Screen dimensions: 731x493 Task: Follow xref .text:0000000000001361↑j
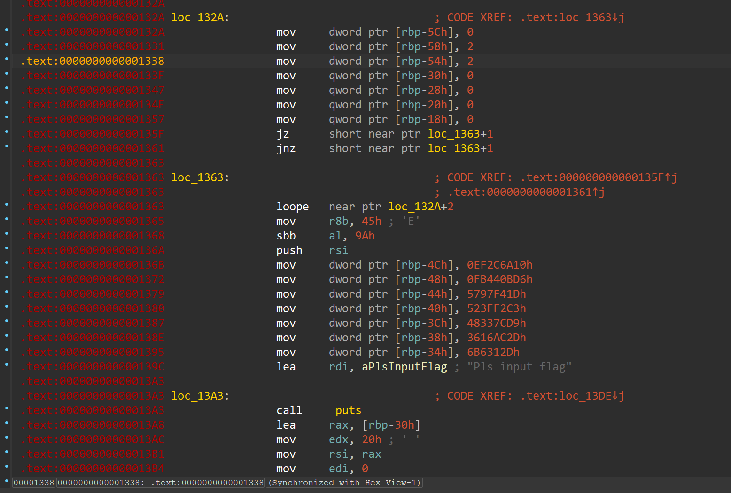pyautogui.click(x=527, y=192)
